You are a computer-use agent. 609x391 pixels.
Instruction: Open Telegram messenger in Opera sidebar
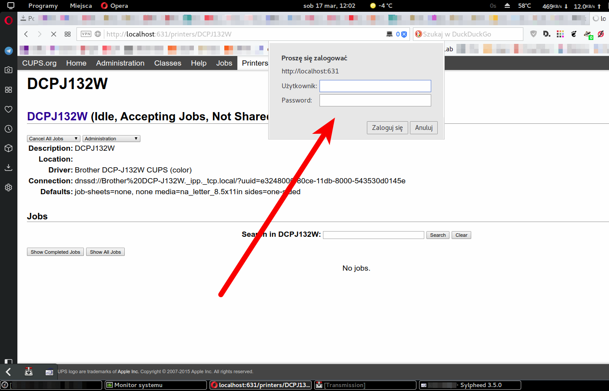[x=8, y=51]
